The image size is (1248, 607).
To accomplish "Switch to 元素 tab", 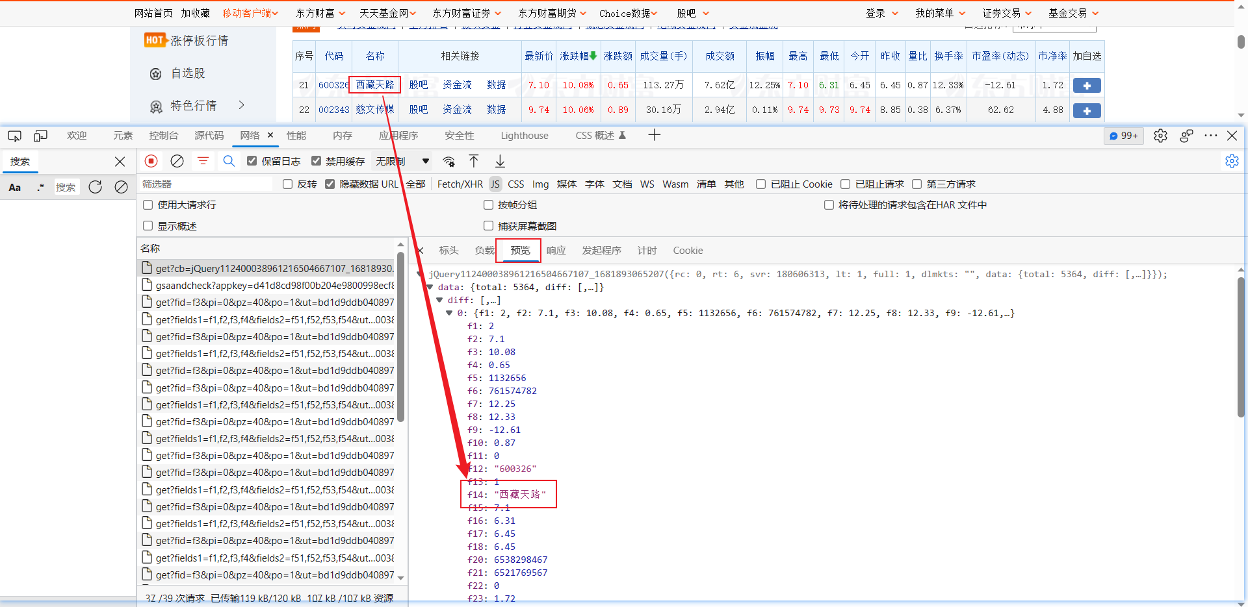I will (x=123, y=136).
